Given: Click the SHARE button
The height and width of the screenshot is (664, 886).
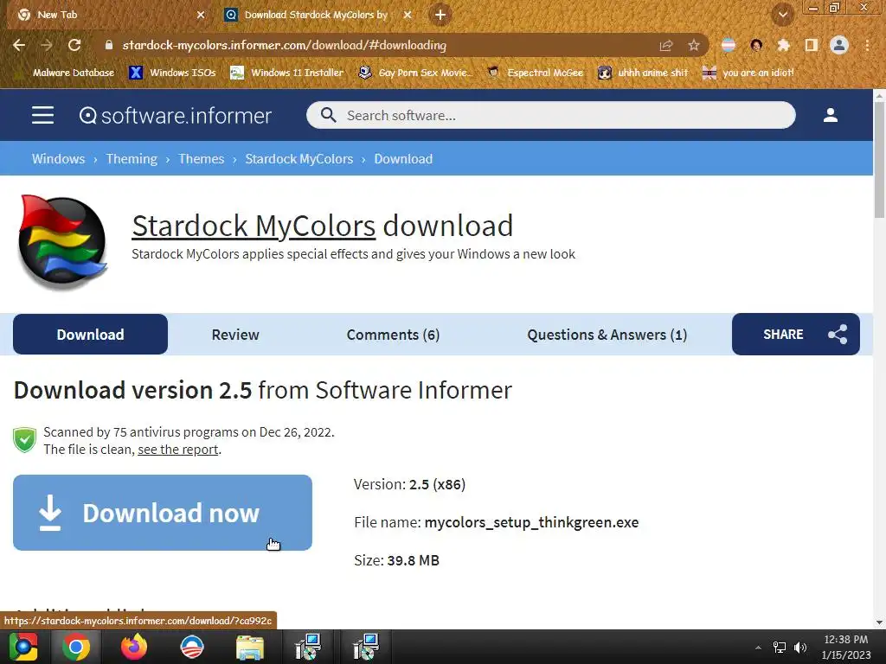Looking at the screenshot, I should pos(796,335).
